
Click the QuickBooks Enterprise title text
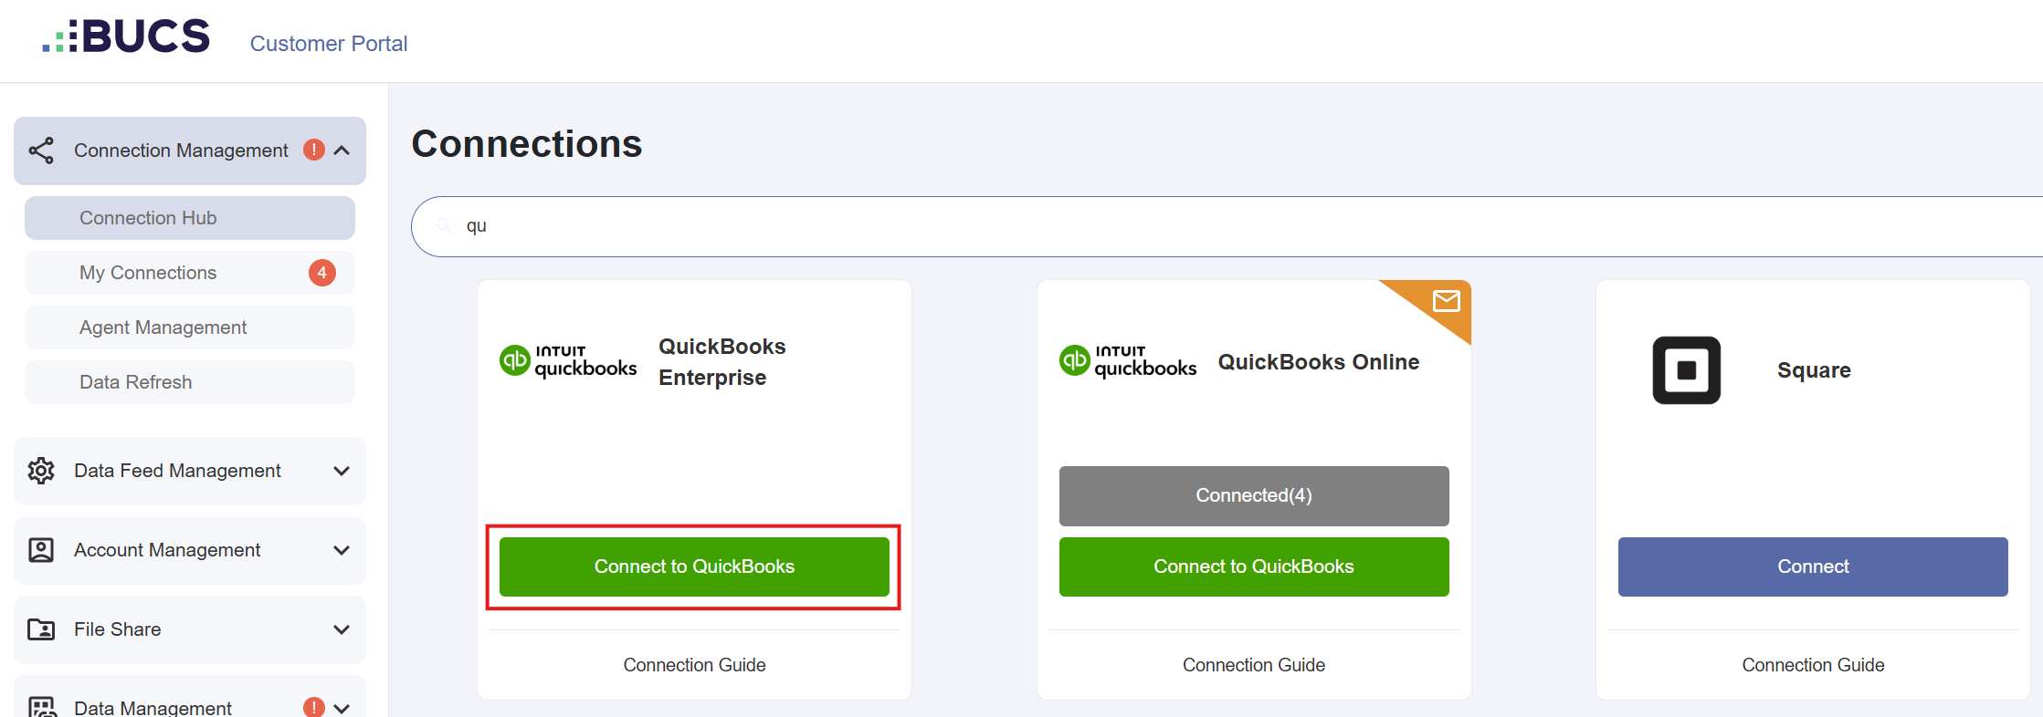pyautogui.click(x=722, y=362)
